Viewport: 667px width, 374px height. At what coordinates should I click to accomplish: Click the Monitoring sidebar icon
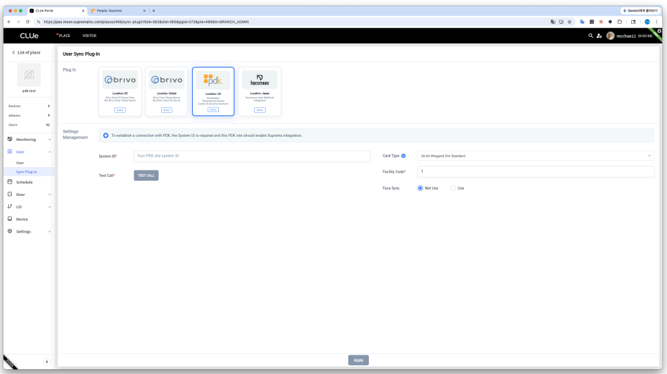point(10,139)
